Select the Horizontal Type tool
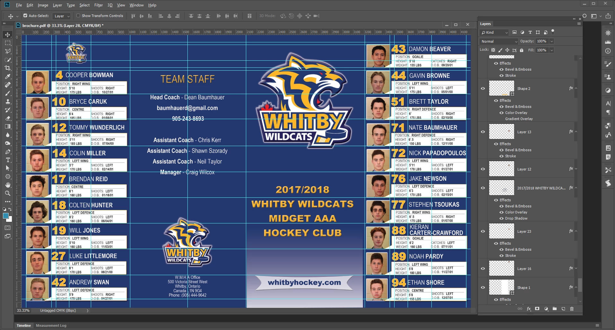This screenshot has height=330, width=615. [8, 160]
